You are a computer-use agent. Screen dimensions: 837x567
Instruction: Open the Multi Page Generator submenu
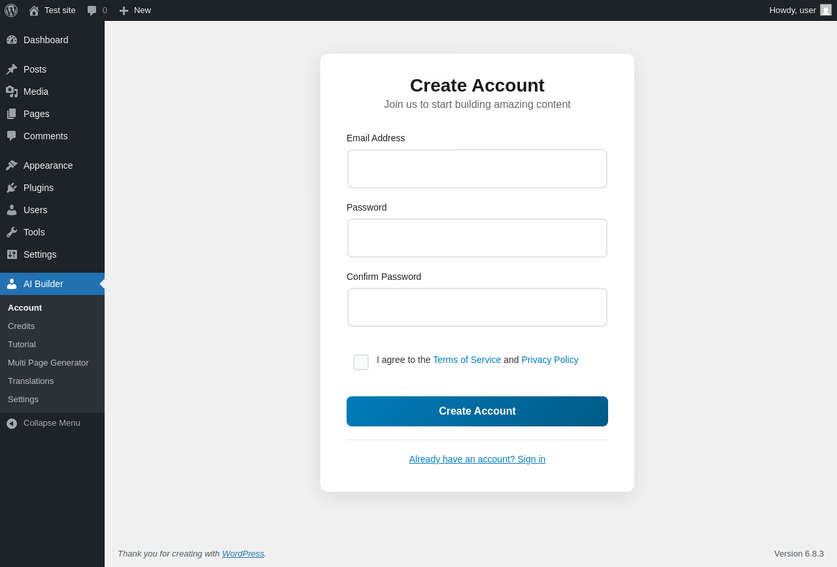click(x=48, y=362)
